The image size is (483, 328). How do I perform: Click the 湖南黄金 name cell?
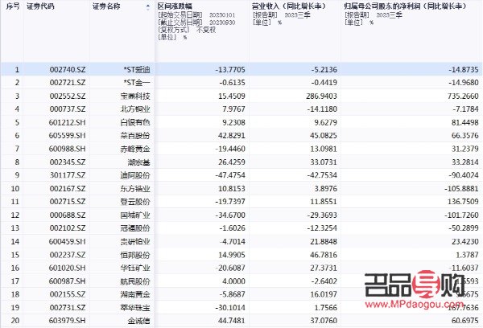135,294
